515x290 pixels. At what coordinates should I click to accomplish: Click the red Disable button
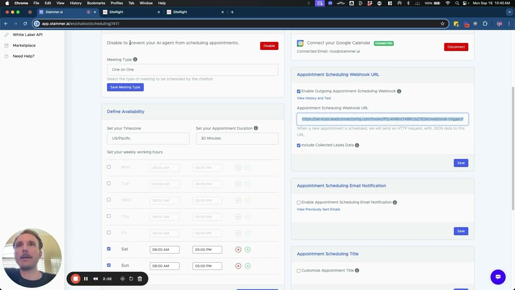[269, 46]
